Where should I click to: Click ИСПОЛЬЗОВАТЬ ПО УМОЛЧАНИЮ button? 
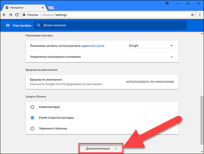[150, 82]
